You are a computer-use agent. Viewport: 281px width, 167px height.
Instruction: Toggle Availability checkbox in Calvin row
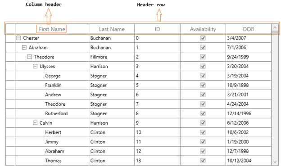click(203, 123)
